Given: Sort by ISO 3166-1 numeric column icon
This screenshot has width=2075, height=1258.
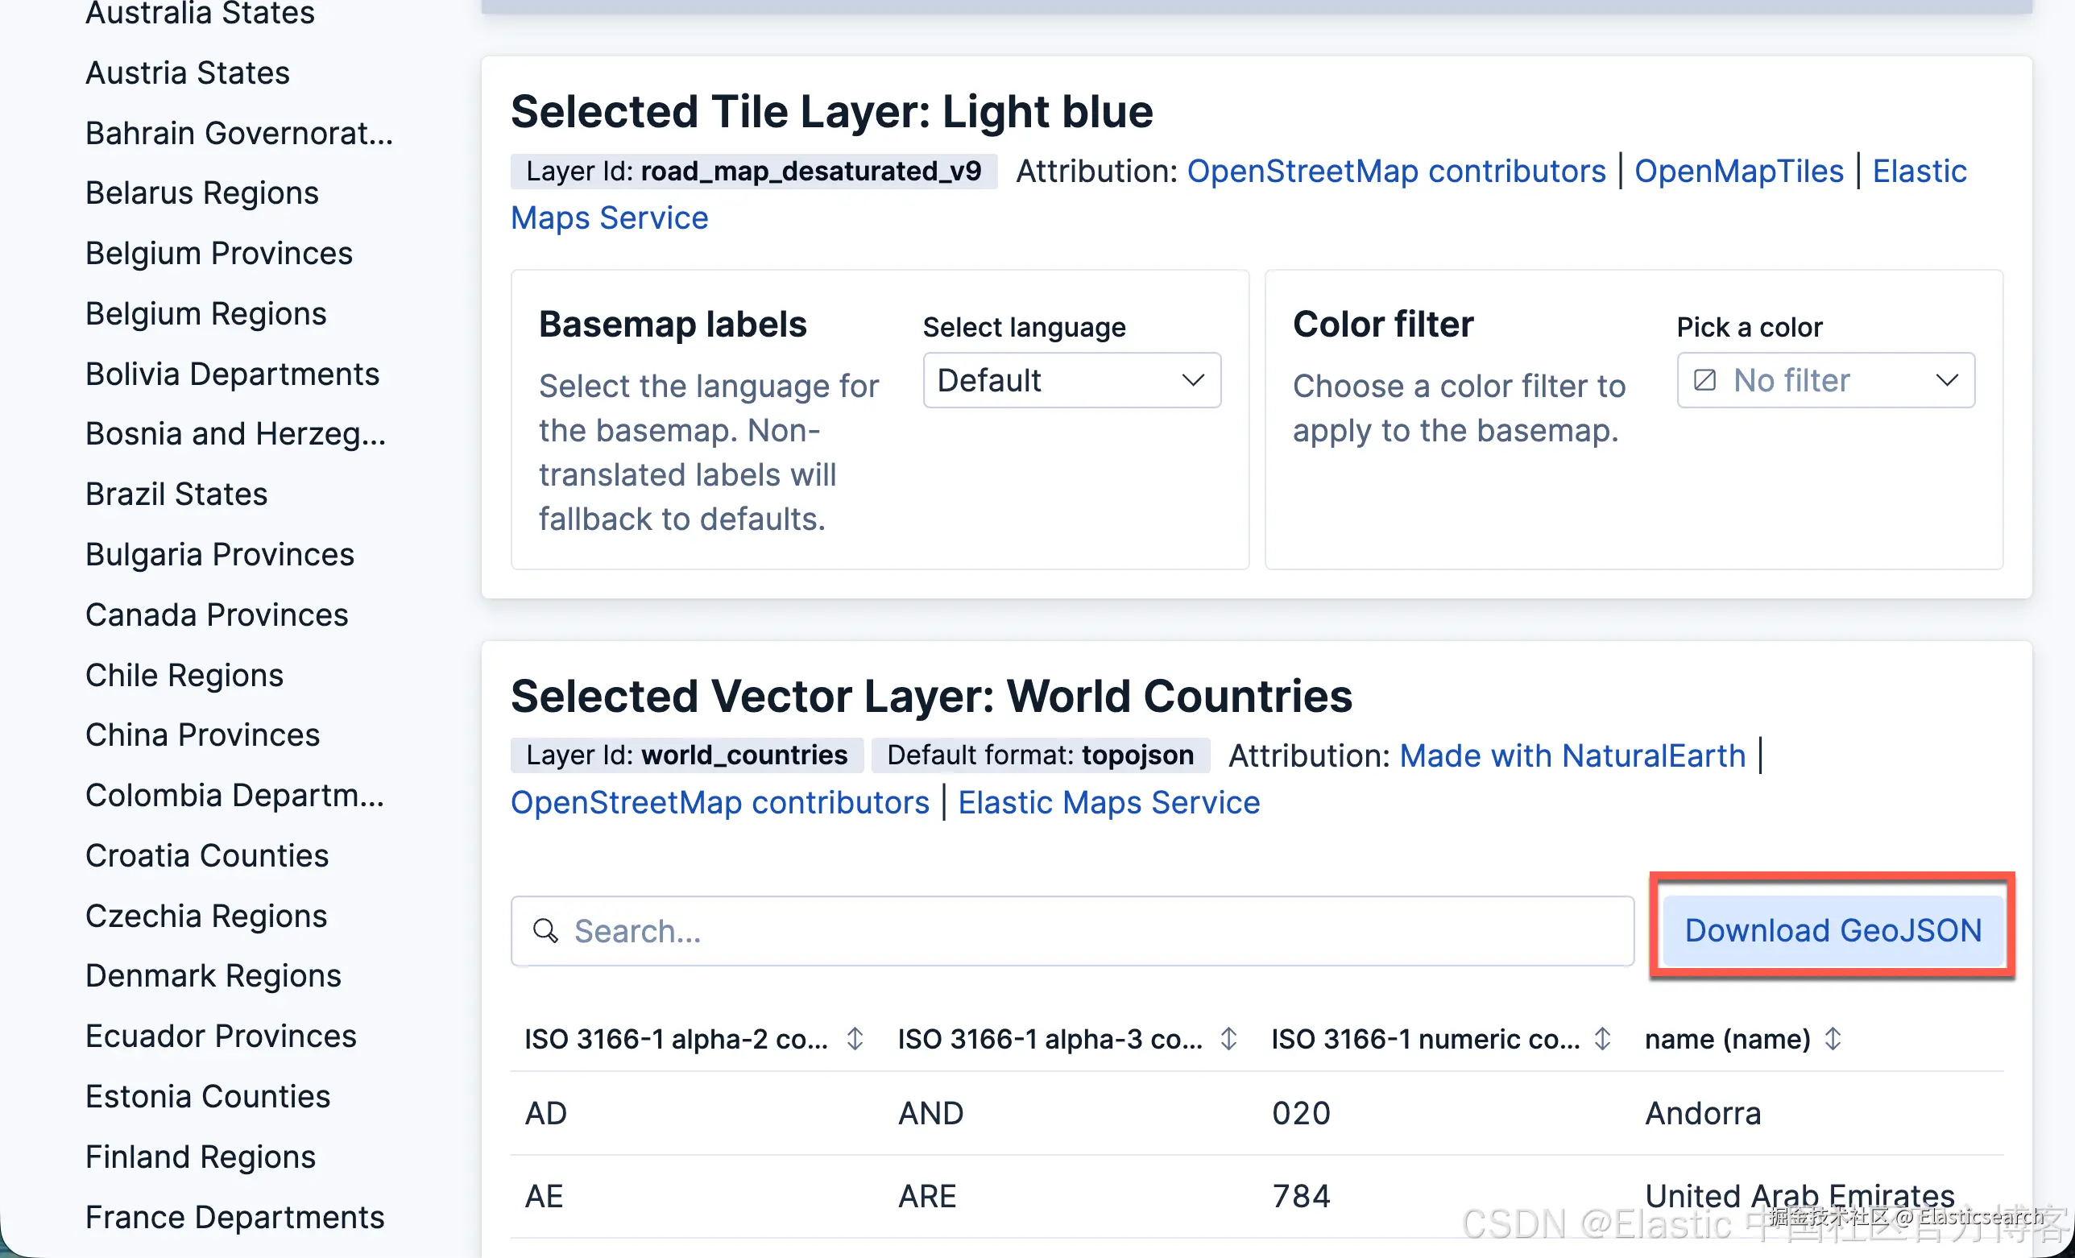Looking at the screenshot, I should coord(1603,1038).
